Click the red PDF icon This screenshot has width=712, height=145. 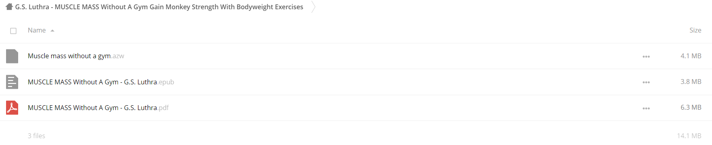(12, 108)
